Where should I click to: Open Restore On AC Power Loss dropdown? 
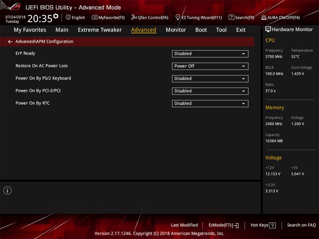(210, 66)
